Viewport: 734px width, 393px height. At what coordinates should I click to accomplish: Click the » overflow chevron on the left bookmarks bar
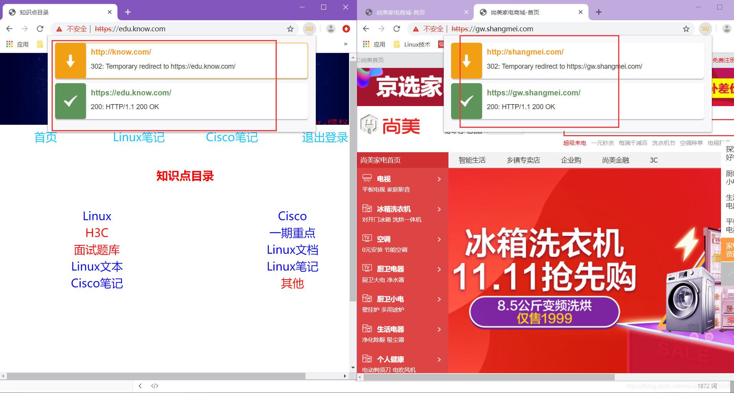tap(345, 44)
